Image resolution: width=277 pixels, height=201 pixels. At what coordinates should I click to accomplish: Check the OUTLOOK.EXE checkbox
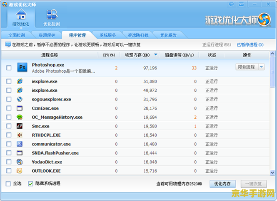pos(9,171)
